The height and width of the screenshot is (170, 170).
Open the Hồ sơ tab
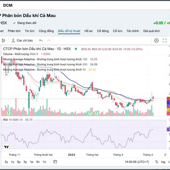tap(88, 31)
